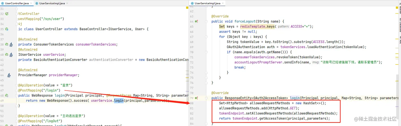
Task: Click line number 80 in right gutter
Action: click(192, 103)
